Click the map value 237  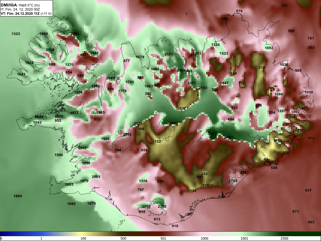point(183,108)
